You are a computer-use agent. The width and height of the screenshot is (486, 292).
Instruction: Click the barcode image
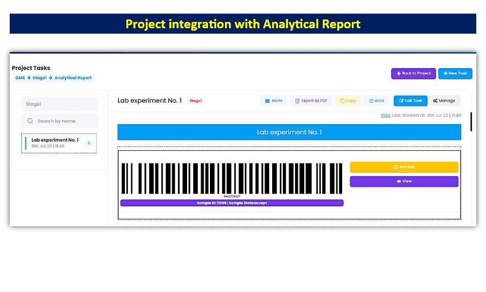click(x=232, y=179)
